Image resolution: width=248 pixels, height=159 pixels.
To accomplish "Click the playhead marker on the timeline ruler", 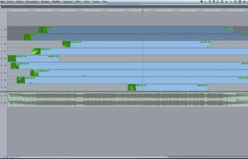I will coord(143,11).
